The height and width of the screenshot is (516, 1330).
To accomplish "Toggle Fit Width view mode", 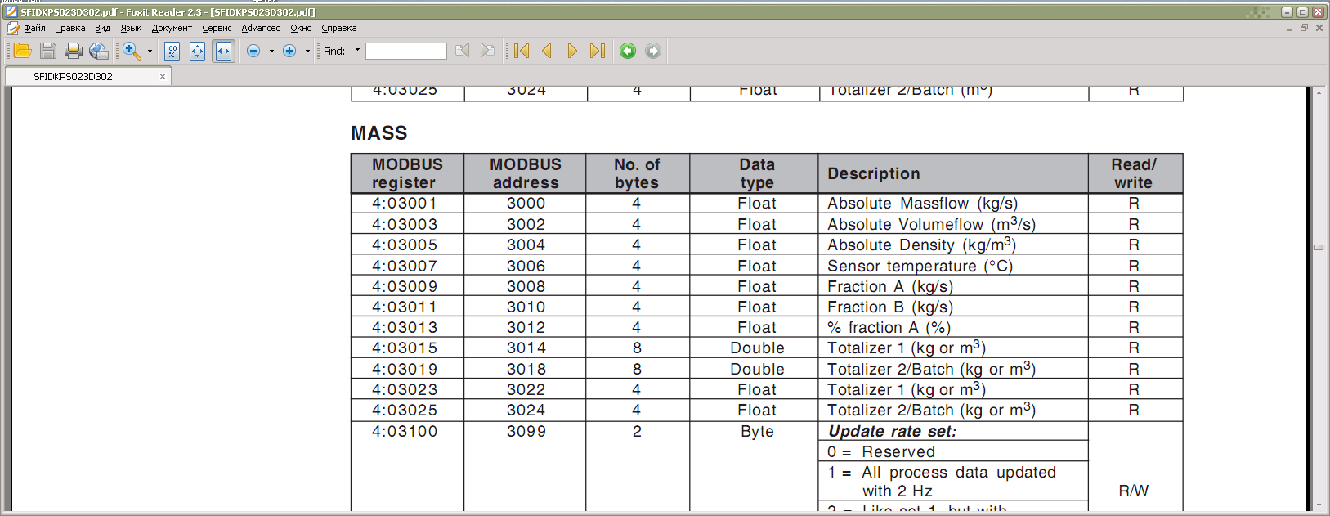I will coord(223,51).
